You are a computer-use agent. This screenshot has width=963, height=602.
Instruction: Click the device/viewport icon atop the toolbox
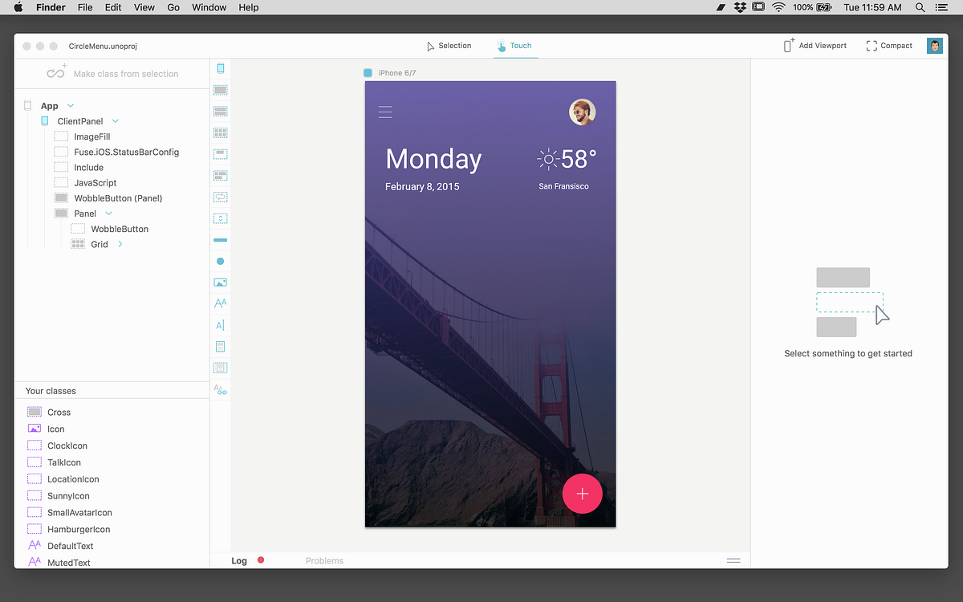tap(220, 67)
